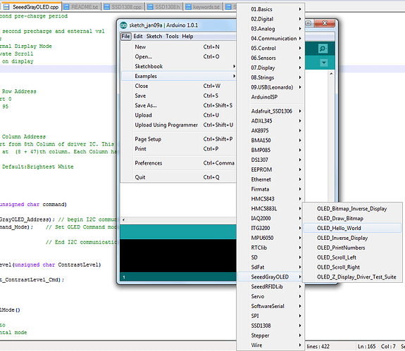
Task: Open the Serial Monitor icon in Arduino window
Action: (x=323, y=49)
